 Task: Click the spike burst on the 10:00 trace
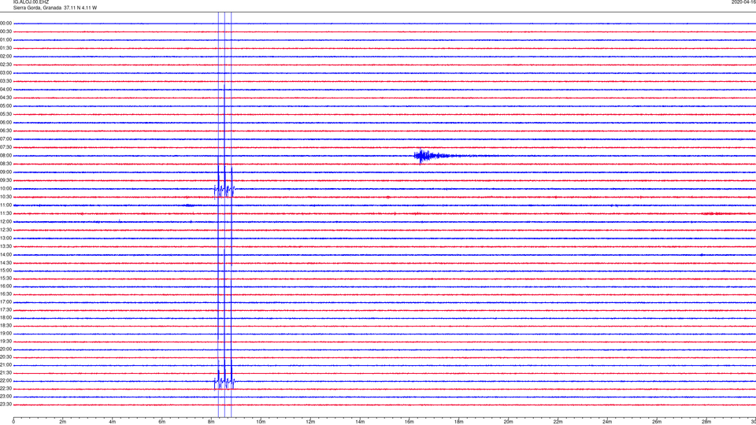tap(224, 190)
